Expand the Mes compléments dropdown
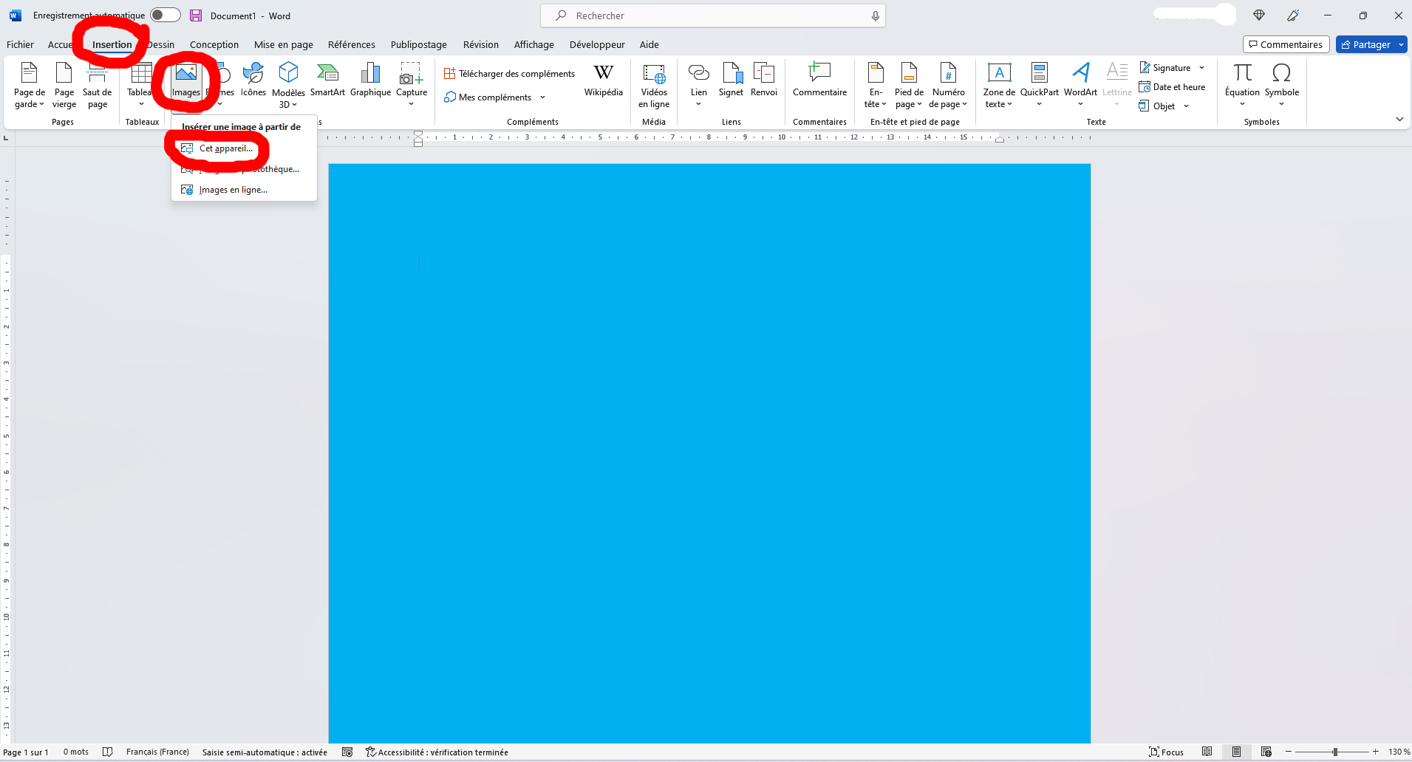 click(x=542, y=97)
